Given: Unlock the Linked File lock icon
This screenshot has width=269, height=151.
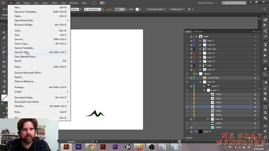Looking at the screenshot, I should pyautogui.click(x=191, y=78).
